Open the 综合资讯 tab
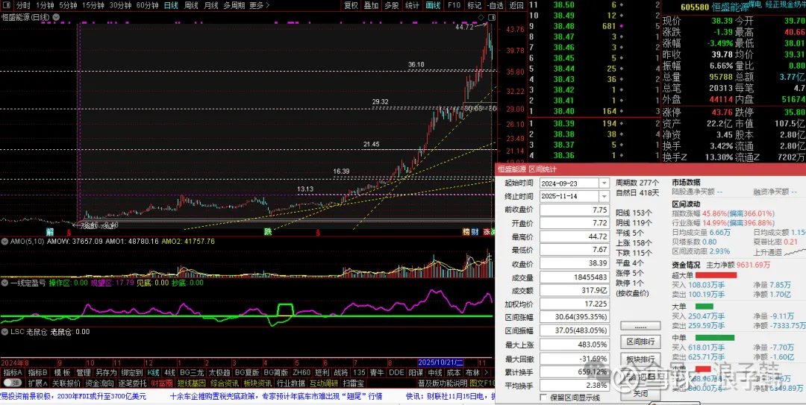Viewport: 806px width, 405px height. (x=224, y=383)
